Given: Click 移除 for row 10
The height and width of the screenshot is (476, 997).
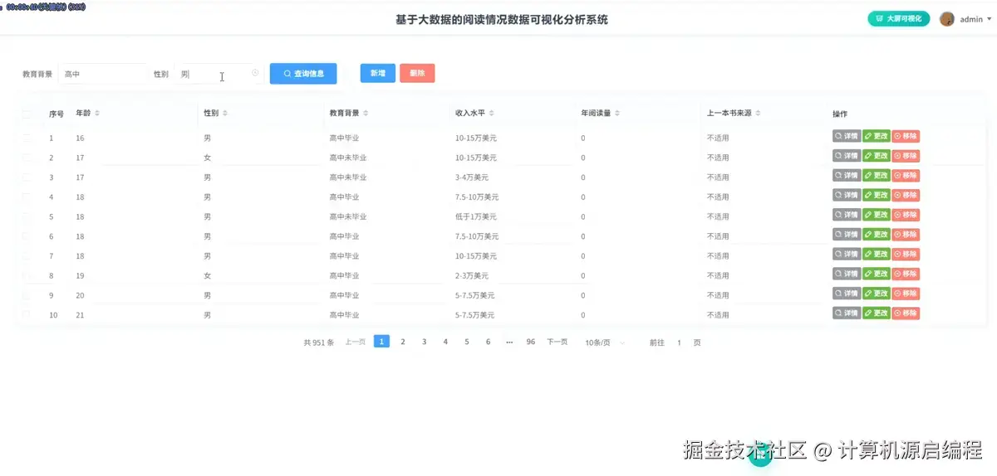Looking at the screenshot, I should pos(906,313).
